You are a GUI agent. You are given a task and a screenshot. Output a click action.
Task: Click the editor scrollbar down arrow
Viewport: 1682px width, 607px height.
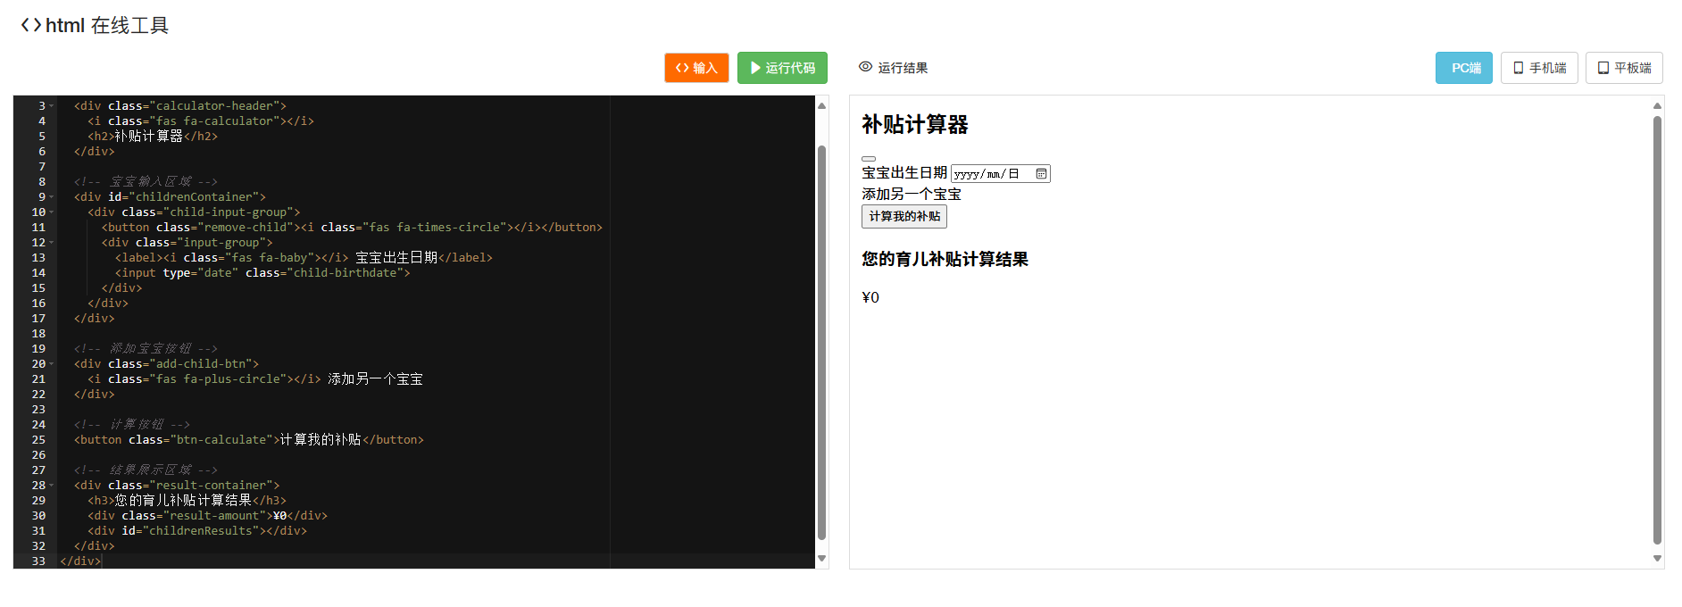pos(821,559)
